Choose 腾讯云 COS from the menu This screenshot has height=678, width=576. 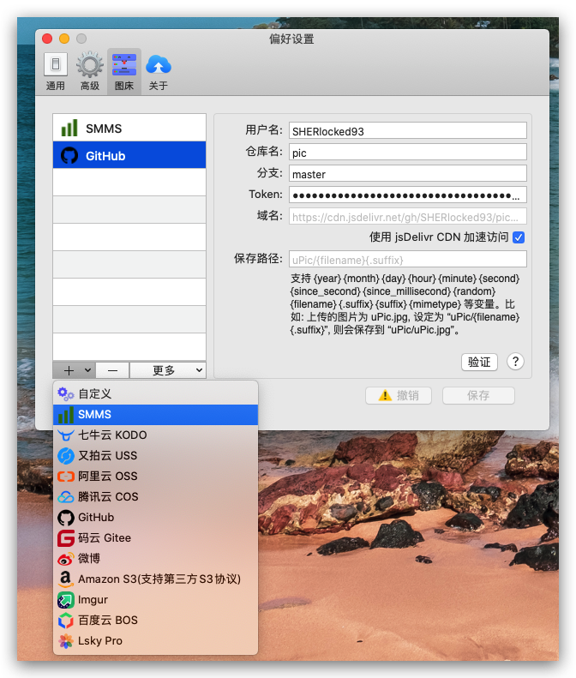pyautogui.click(x=155, y=496)
